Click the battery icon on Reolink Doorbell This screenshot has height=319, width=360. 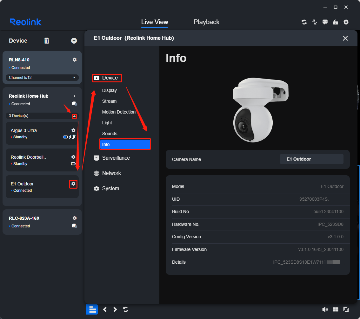pos(73,164)
